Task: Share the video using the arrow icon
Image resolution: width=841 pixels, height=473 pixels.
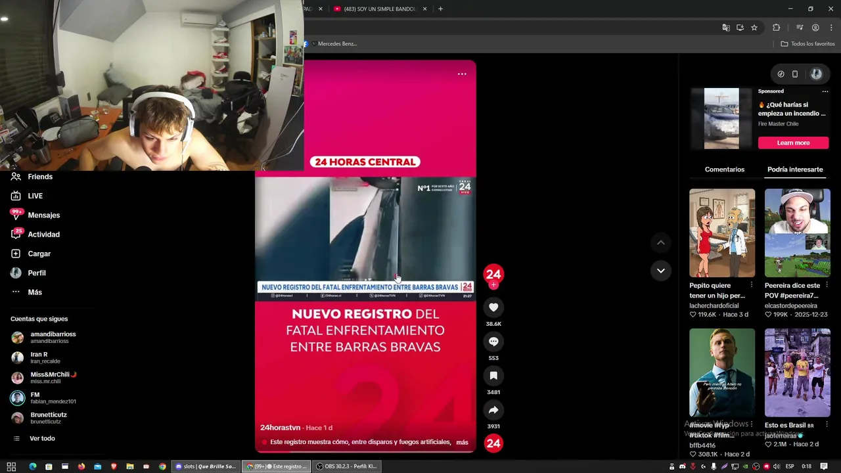Action: coord(493,410)
